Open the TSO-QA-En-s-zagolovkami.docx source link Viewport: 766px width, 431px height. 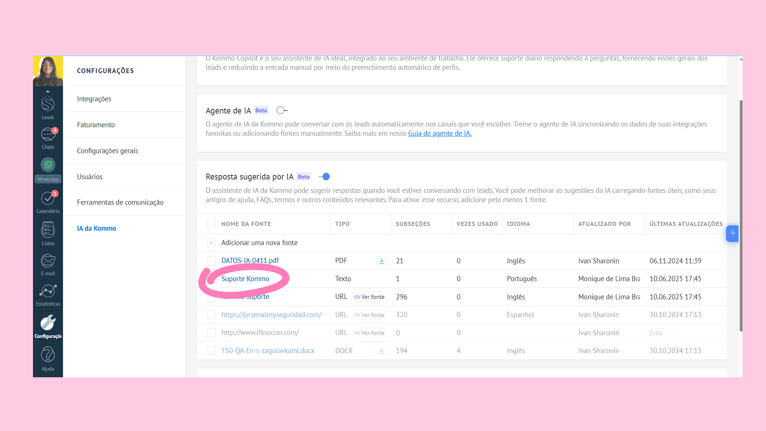[x=268, y=351]
